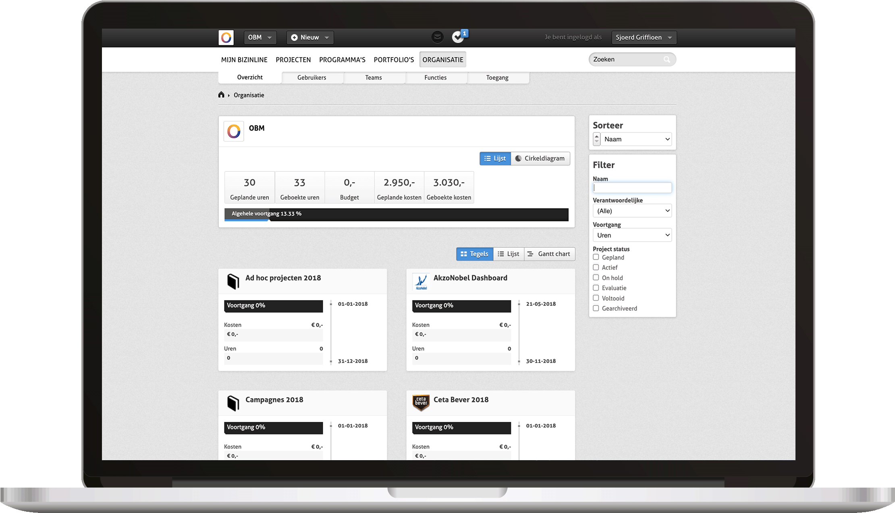This screenshot has height=513, width=895.
Task: Click Ad hoc projecten Voortgang 0% bar
Action: pos(274,306)
